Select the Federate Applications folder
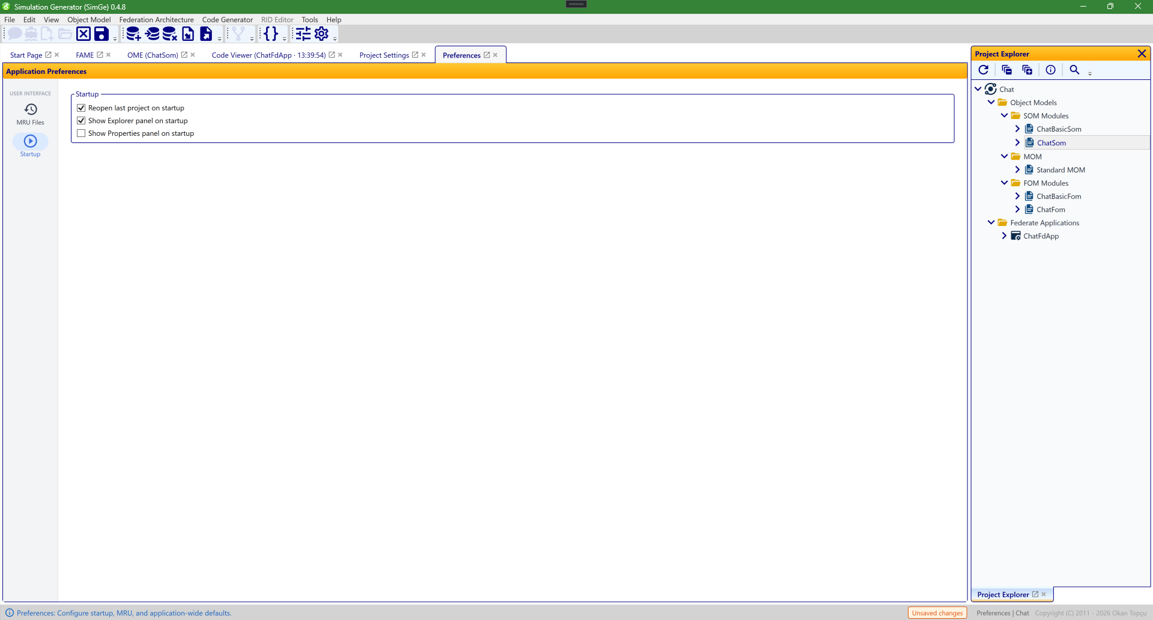 point(1044,222)
